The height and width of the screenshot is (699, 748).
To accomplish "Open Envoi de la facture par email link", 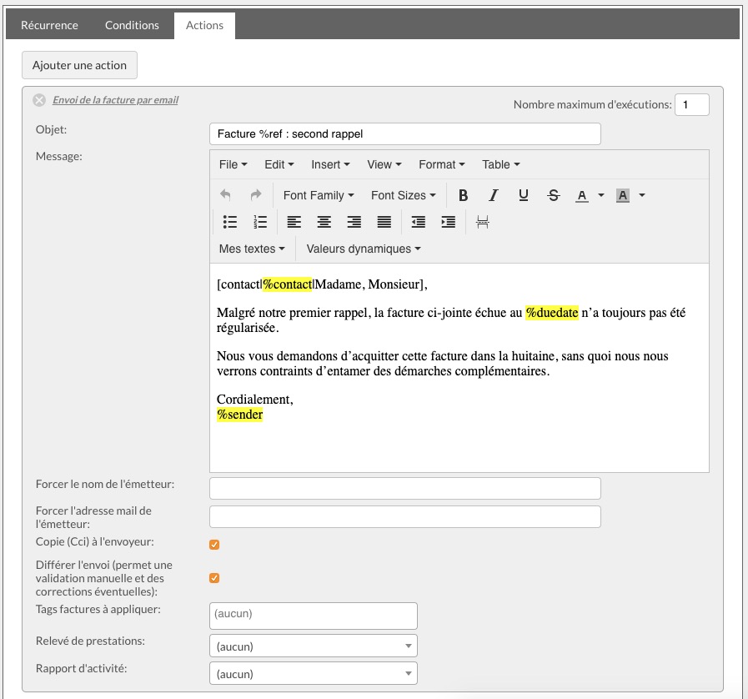I will [x=115, y=100].
